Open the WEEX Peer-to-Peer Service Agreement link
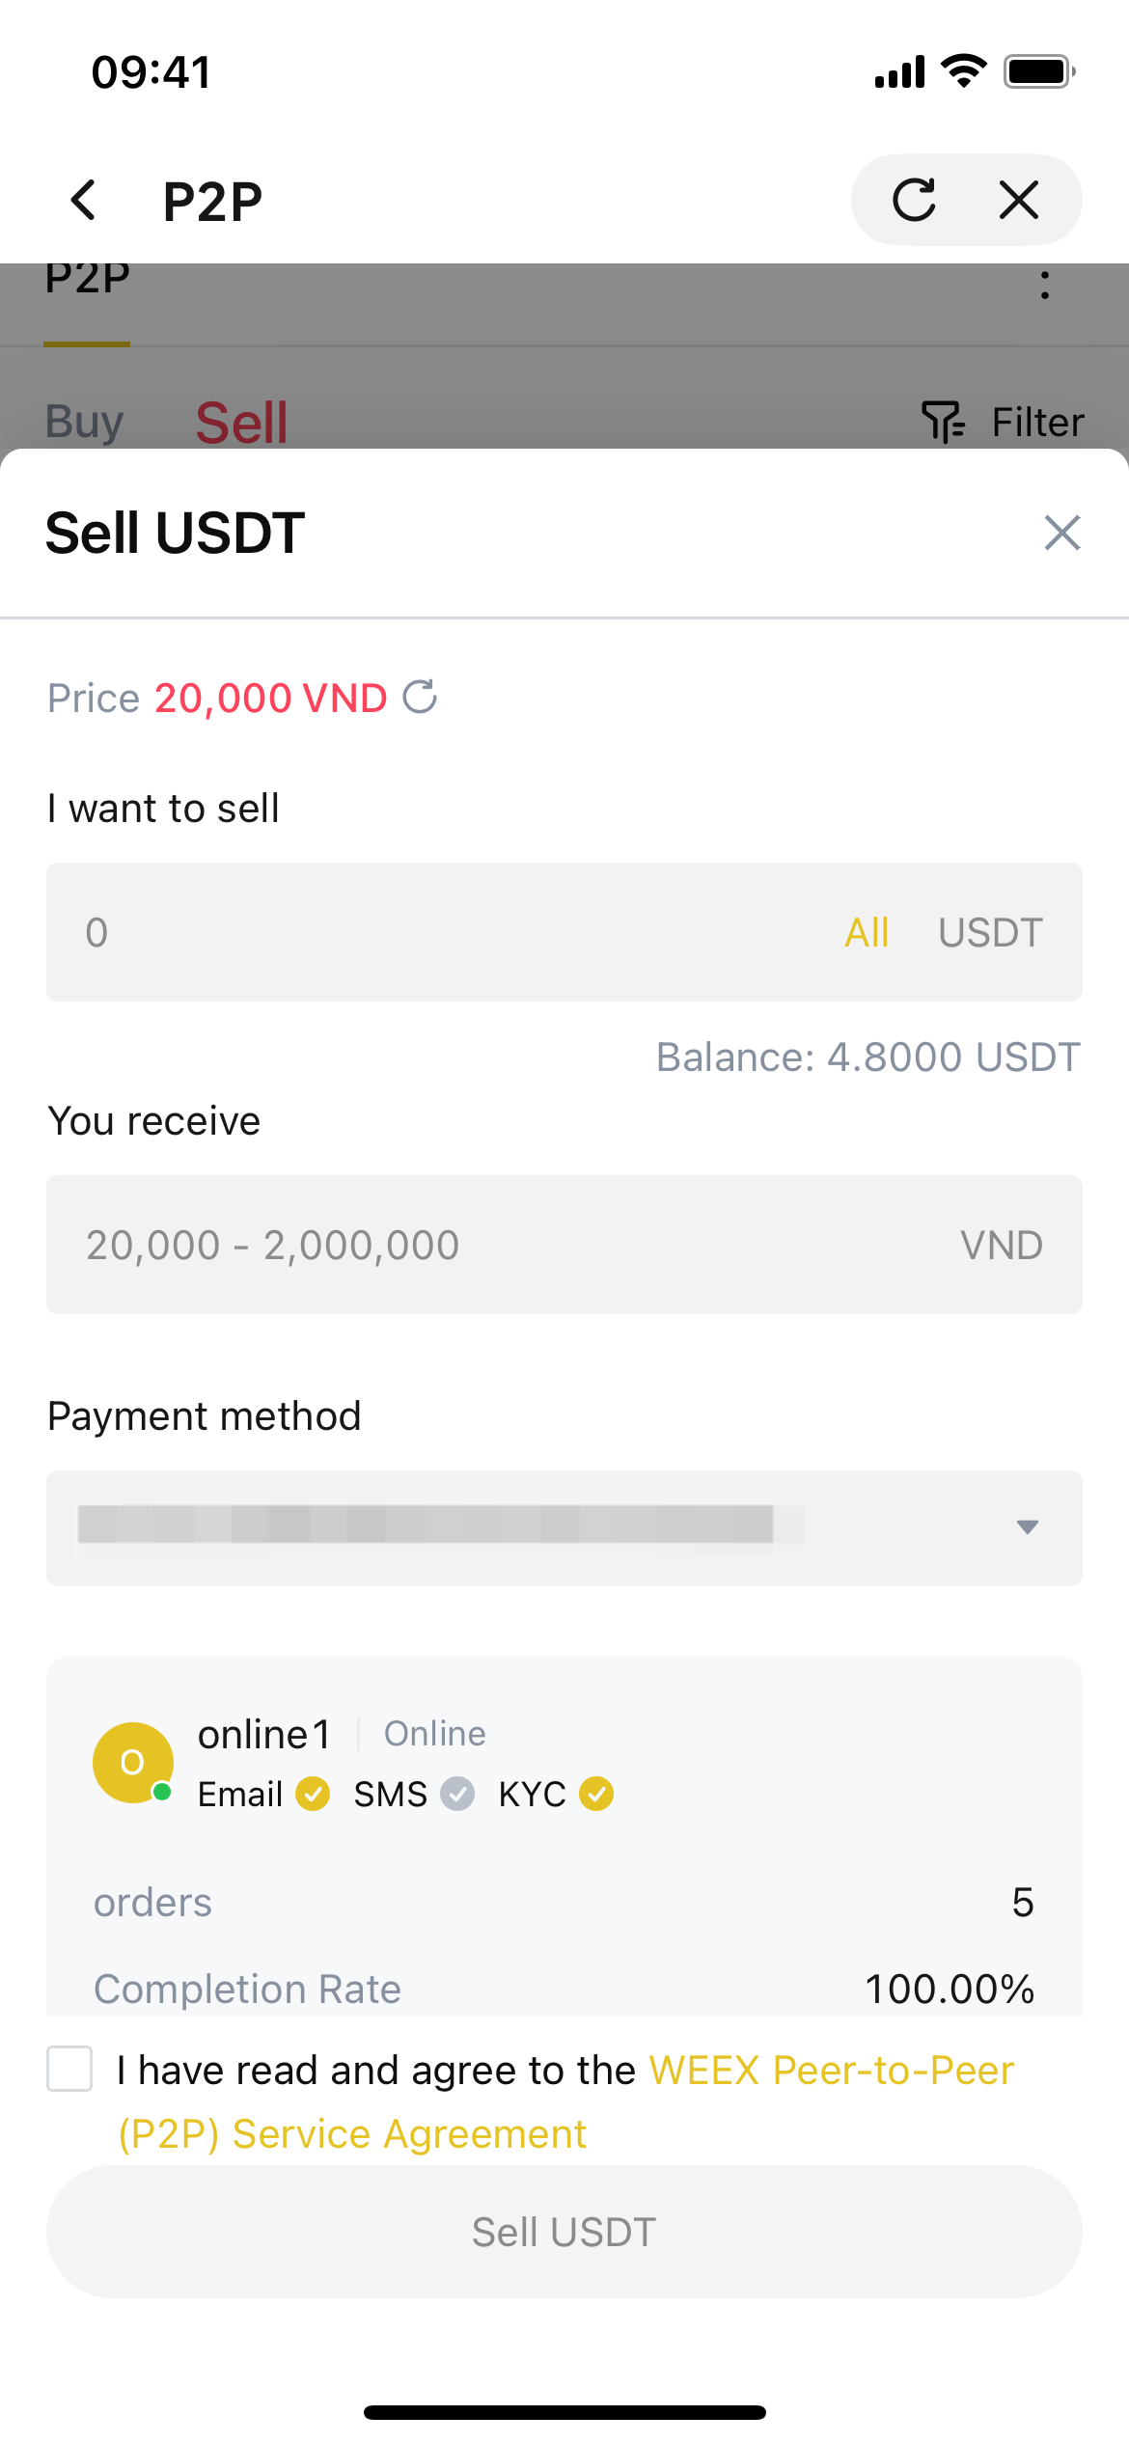Screen dimensions: 1129x2443 [x=830, y=2071]
